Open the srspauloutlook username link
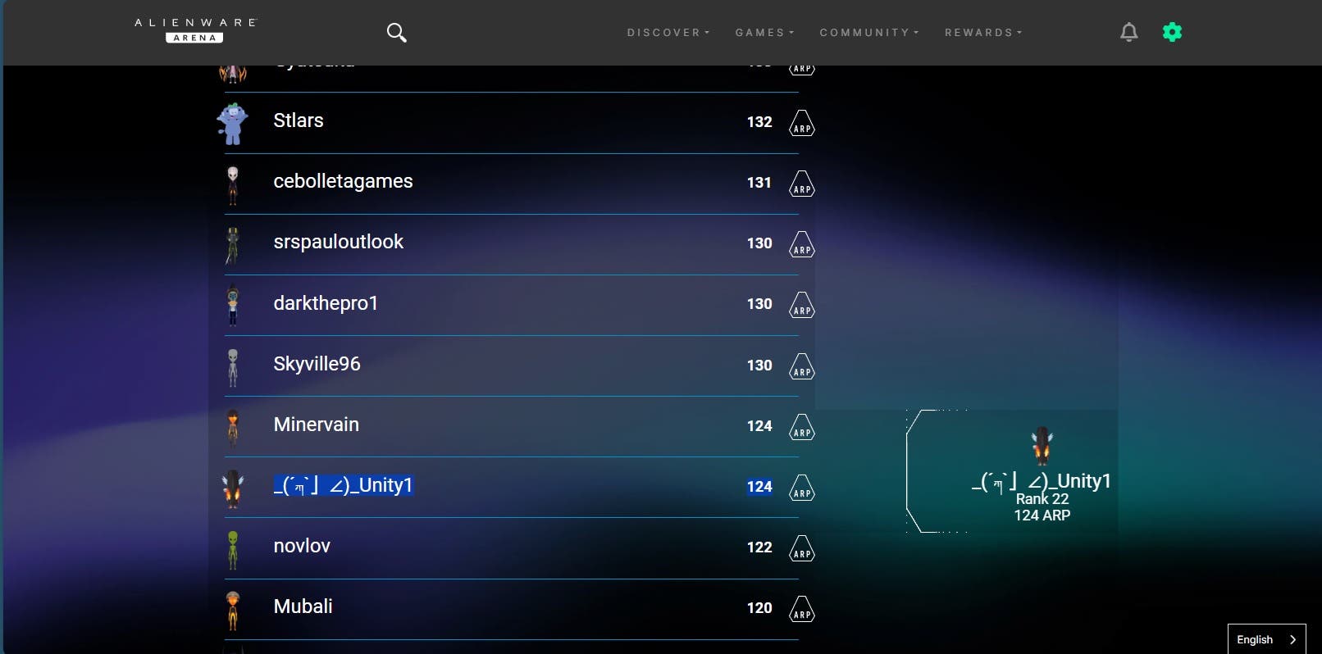 [x=338, y=242]
